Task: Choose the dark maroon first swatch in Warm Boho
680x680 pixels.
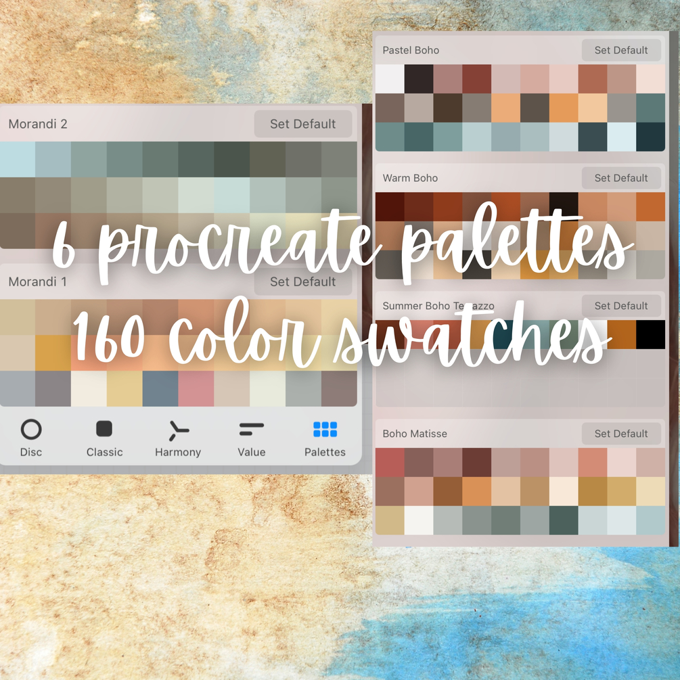Action: (390, 207)
